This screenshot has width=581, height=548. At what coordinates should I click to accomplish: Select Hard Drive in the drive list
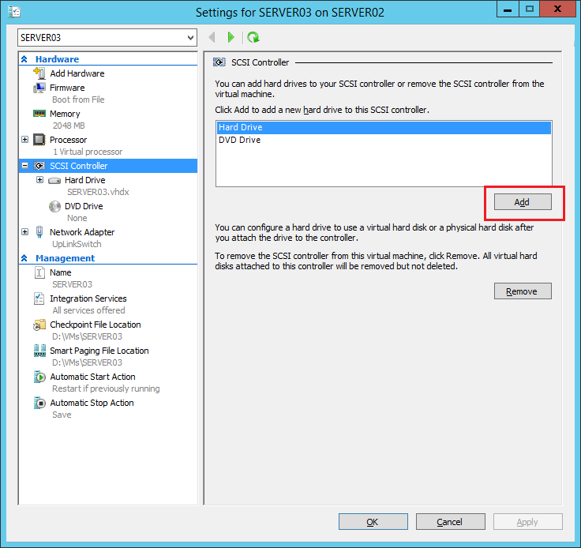(x=384, y=127)
